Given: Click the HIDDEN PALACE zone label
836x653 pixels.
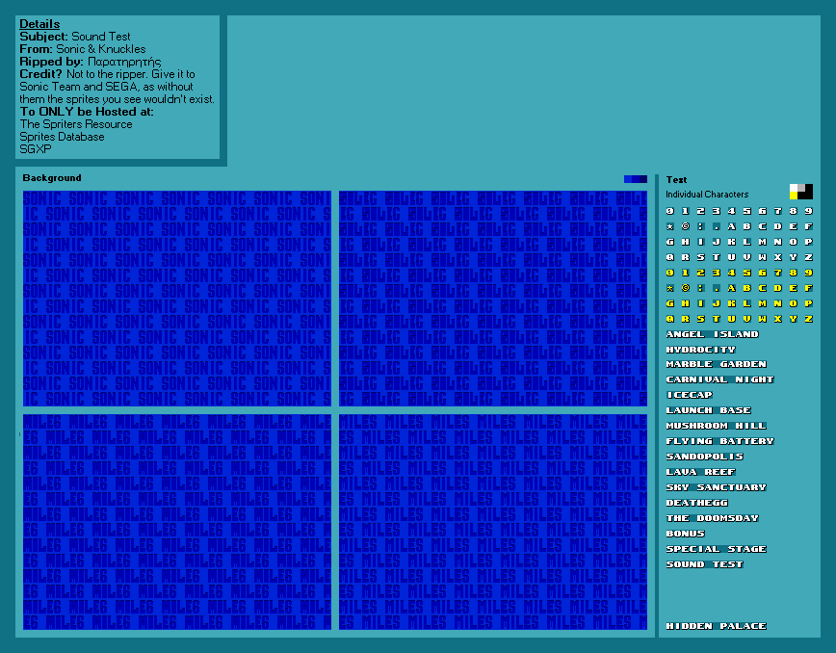Looking at the screenshot, I should [x=717, y=626].
